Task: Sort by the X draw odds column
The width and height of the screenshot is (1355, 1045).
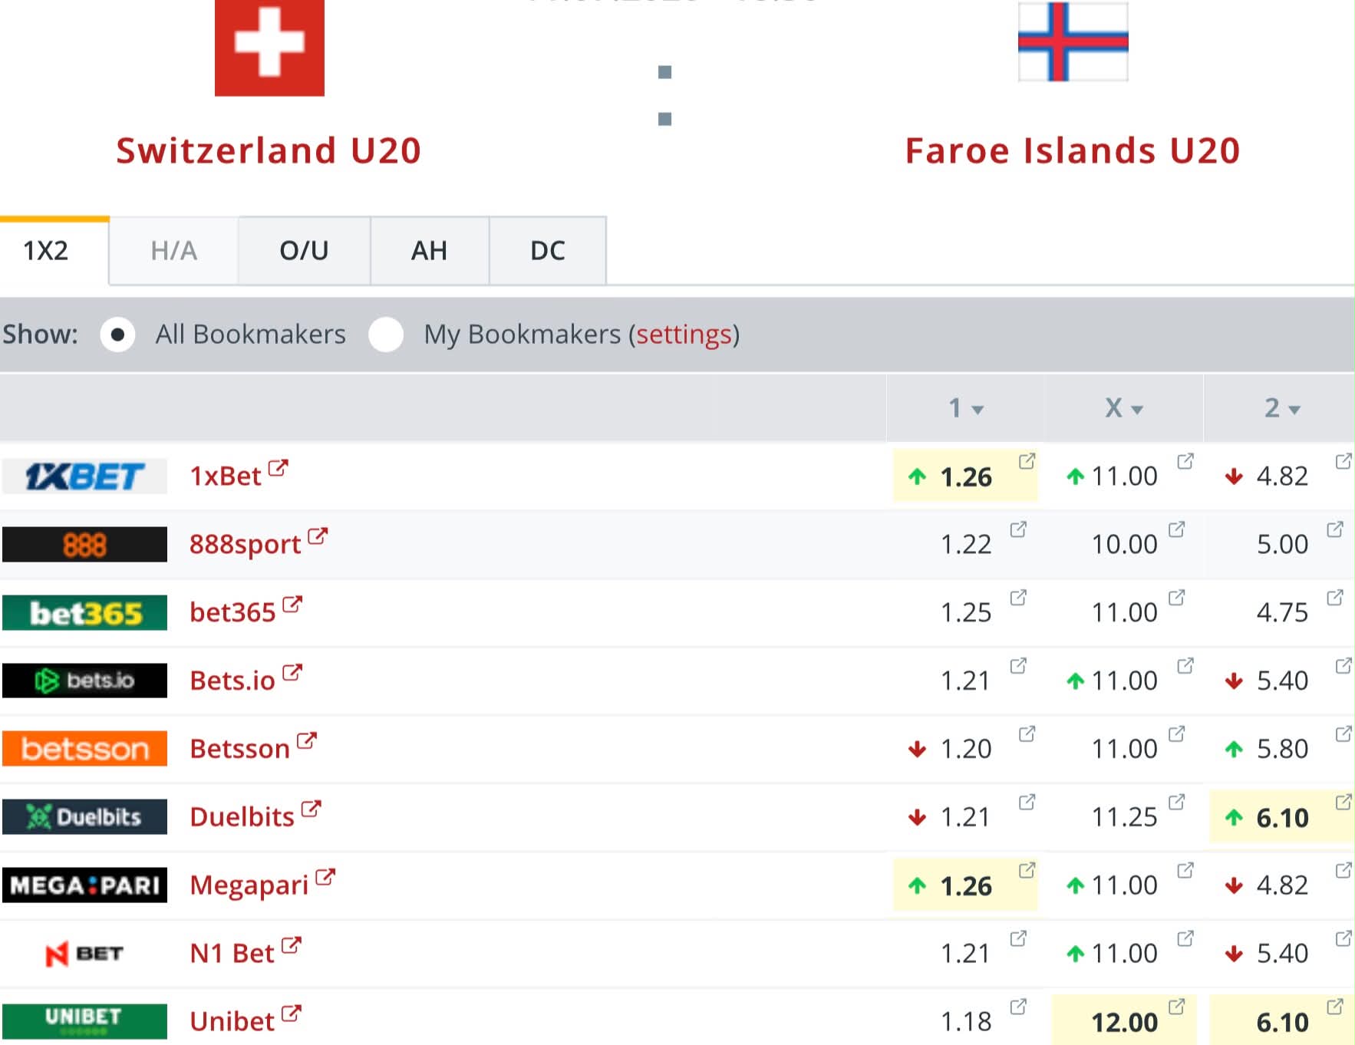Action: pyautogui.click(x=1124, y=408)
